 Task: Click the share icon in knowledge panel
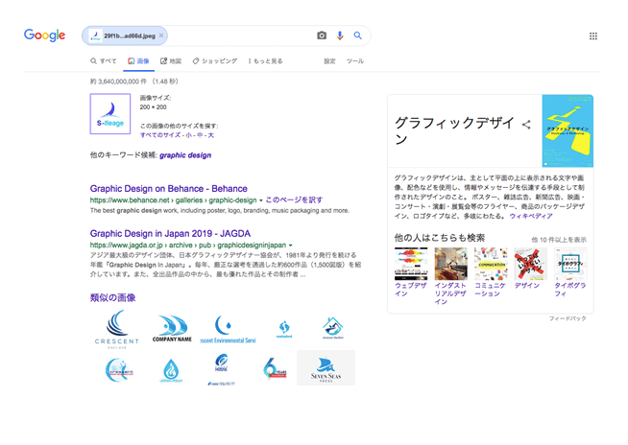click(x=526, y=125)
